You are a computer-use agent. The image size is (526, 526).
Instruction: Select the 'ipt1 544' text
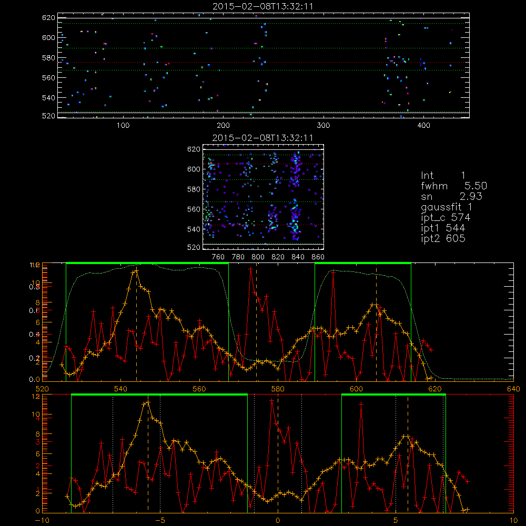click(443, 228)
